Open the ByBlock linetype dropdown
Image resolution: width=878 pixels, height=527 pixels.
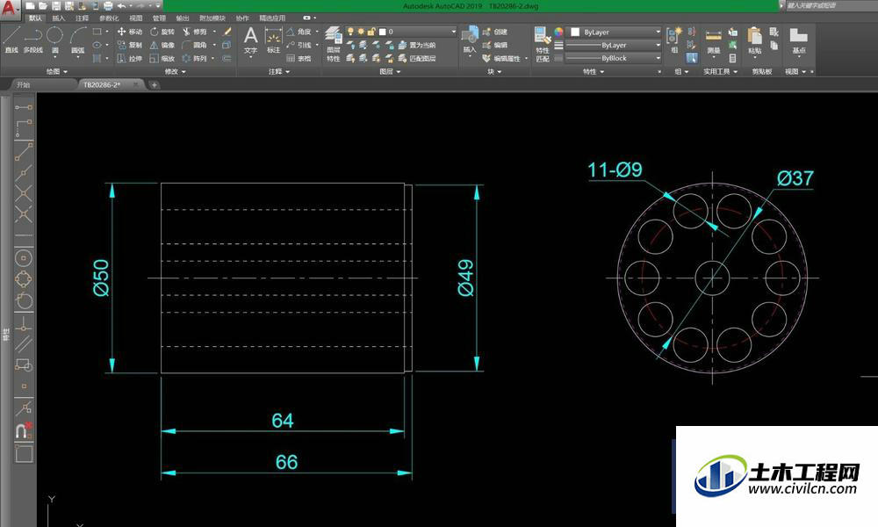[x=615, y=58]
